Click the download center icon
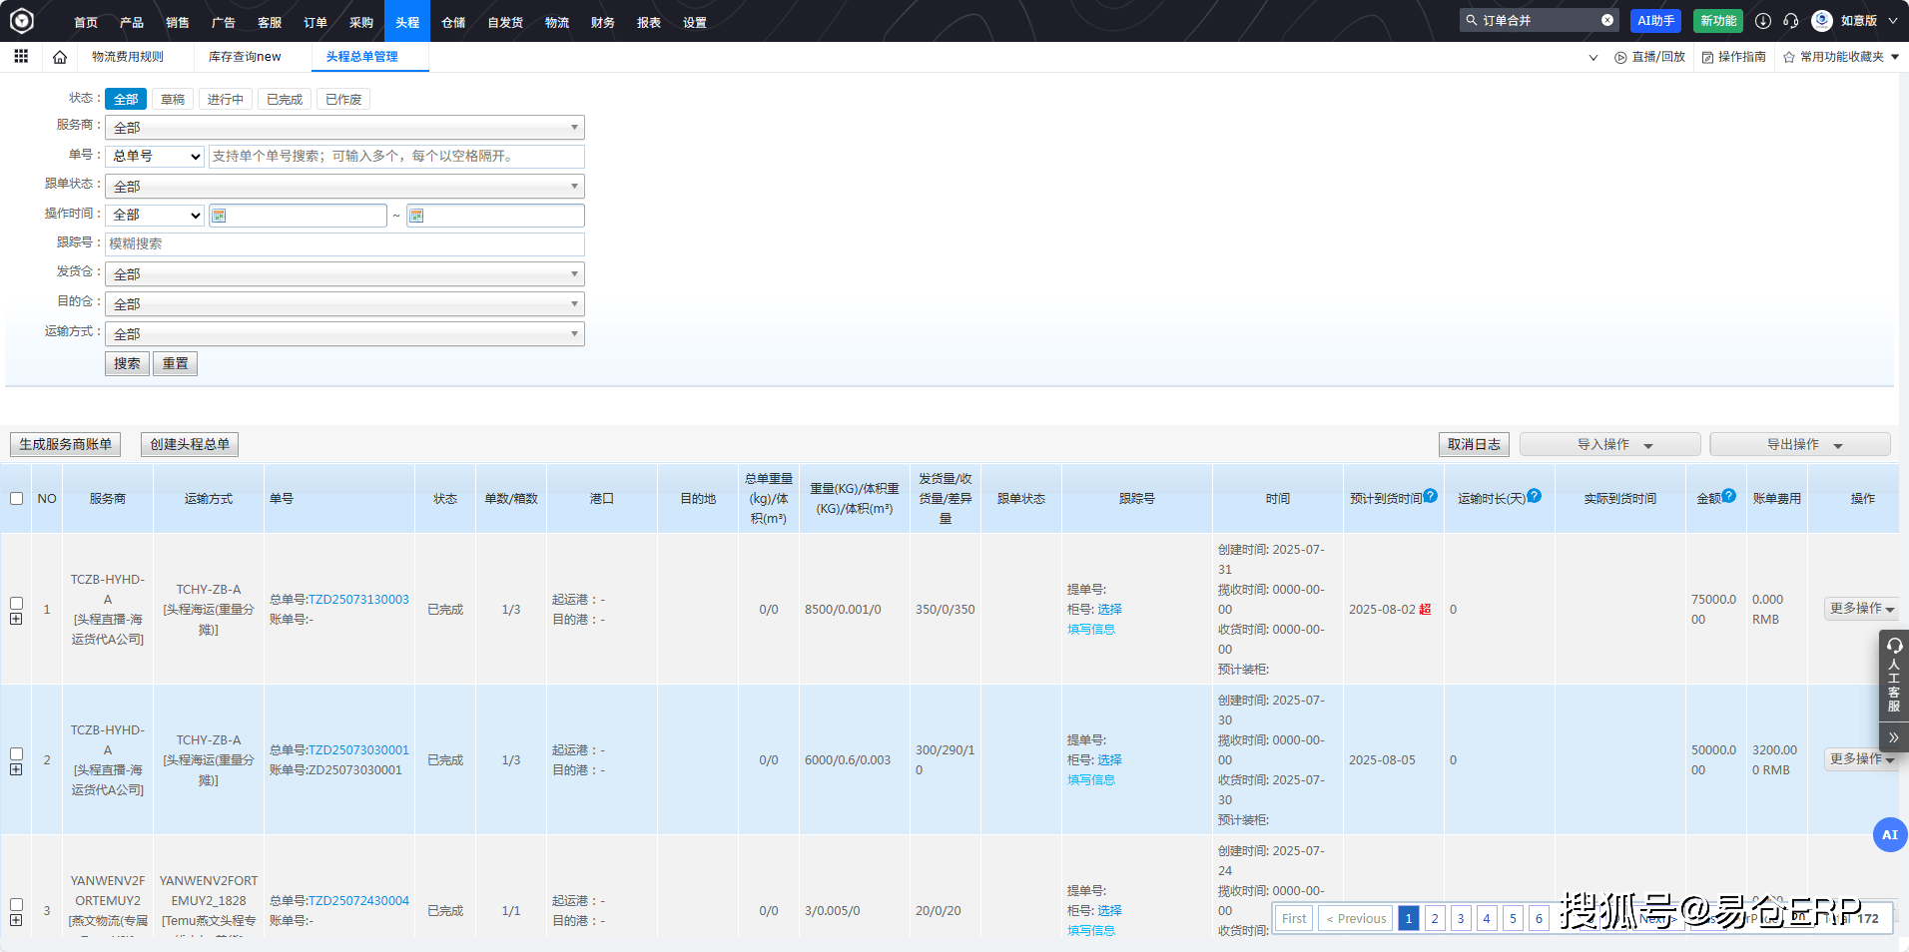The width and height of the screenshot is (1909, 952). point(1763,21)
